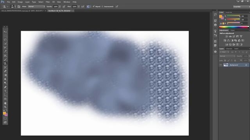Click the foreground color swatch in toolbar
This screenshot has height=140, width=250.
coord(4,113)
